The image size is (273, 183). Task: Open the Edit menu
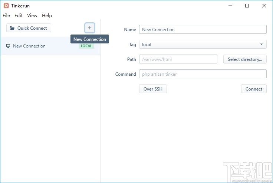pos(19,16)
